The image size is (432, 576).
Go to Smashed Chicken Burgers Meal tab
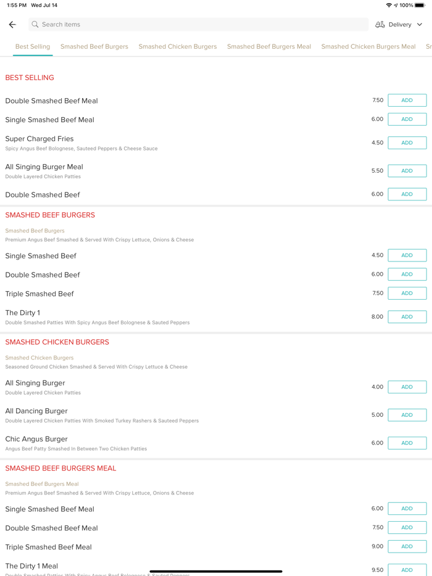coord(368,46)
